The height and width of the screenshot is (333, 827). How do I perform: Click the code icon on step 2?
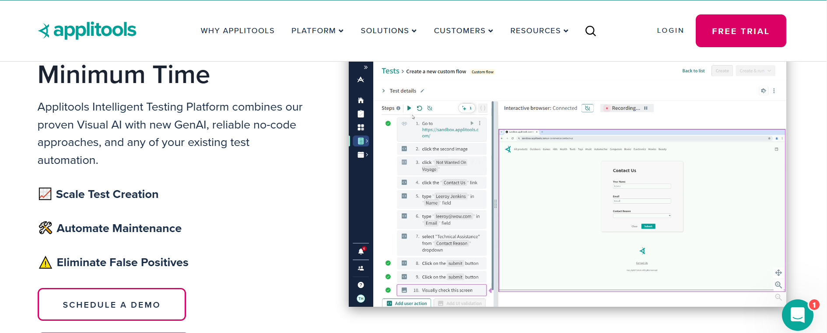(404, 149)
